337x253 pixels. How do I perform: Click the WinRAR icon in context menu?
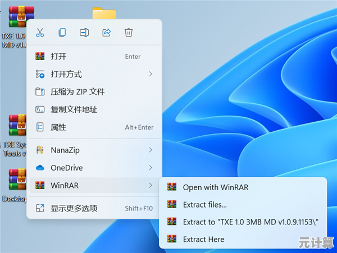(40, 185)
